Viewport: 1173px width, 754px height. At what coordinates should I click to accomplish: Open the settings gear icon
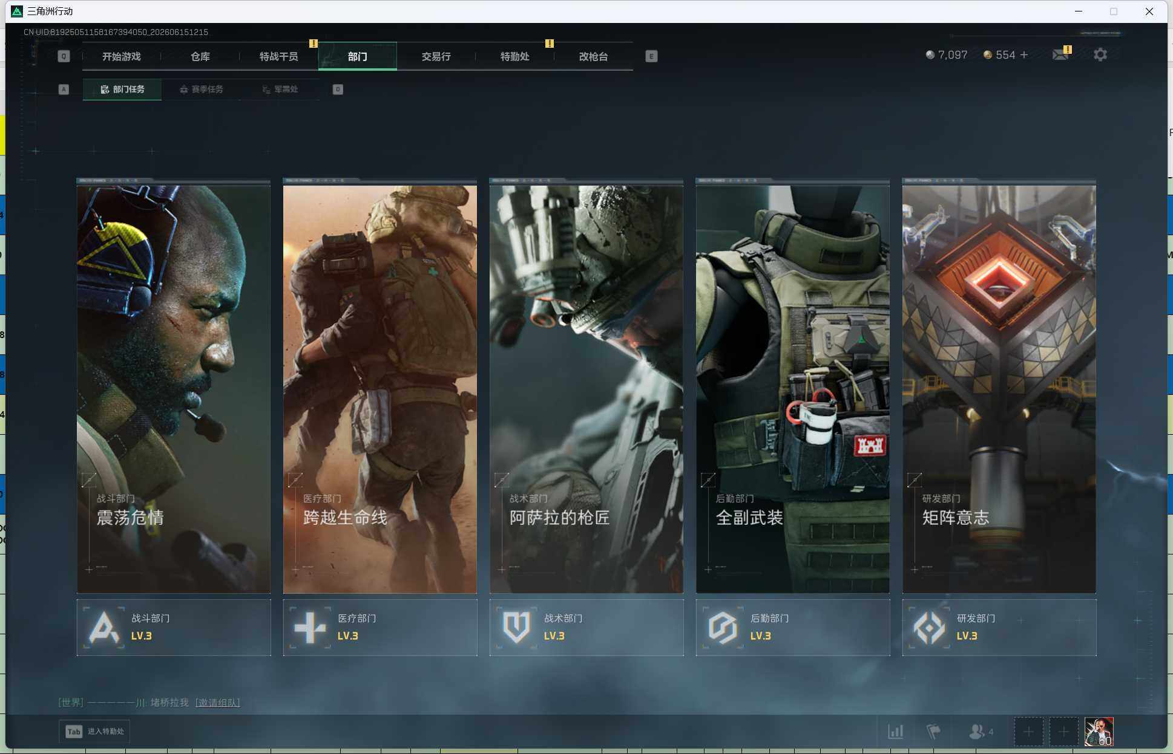pyautogui.click(x=1100, y=55)
